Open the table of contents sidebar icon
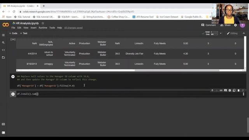Viewport: 249px width, 140px height. click(4, 35)
